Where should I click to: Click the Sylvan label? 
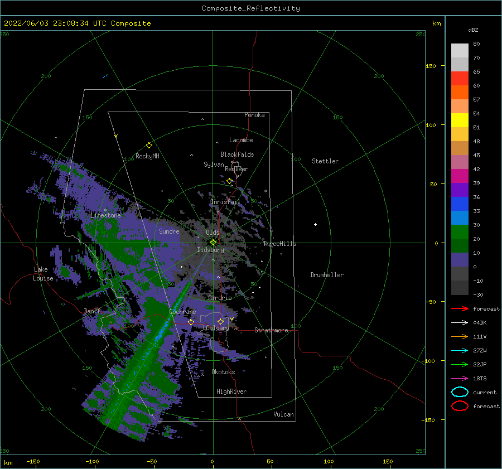pos(214,165)
